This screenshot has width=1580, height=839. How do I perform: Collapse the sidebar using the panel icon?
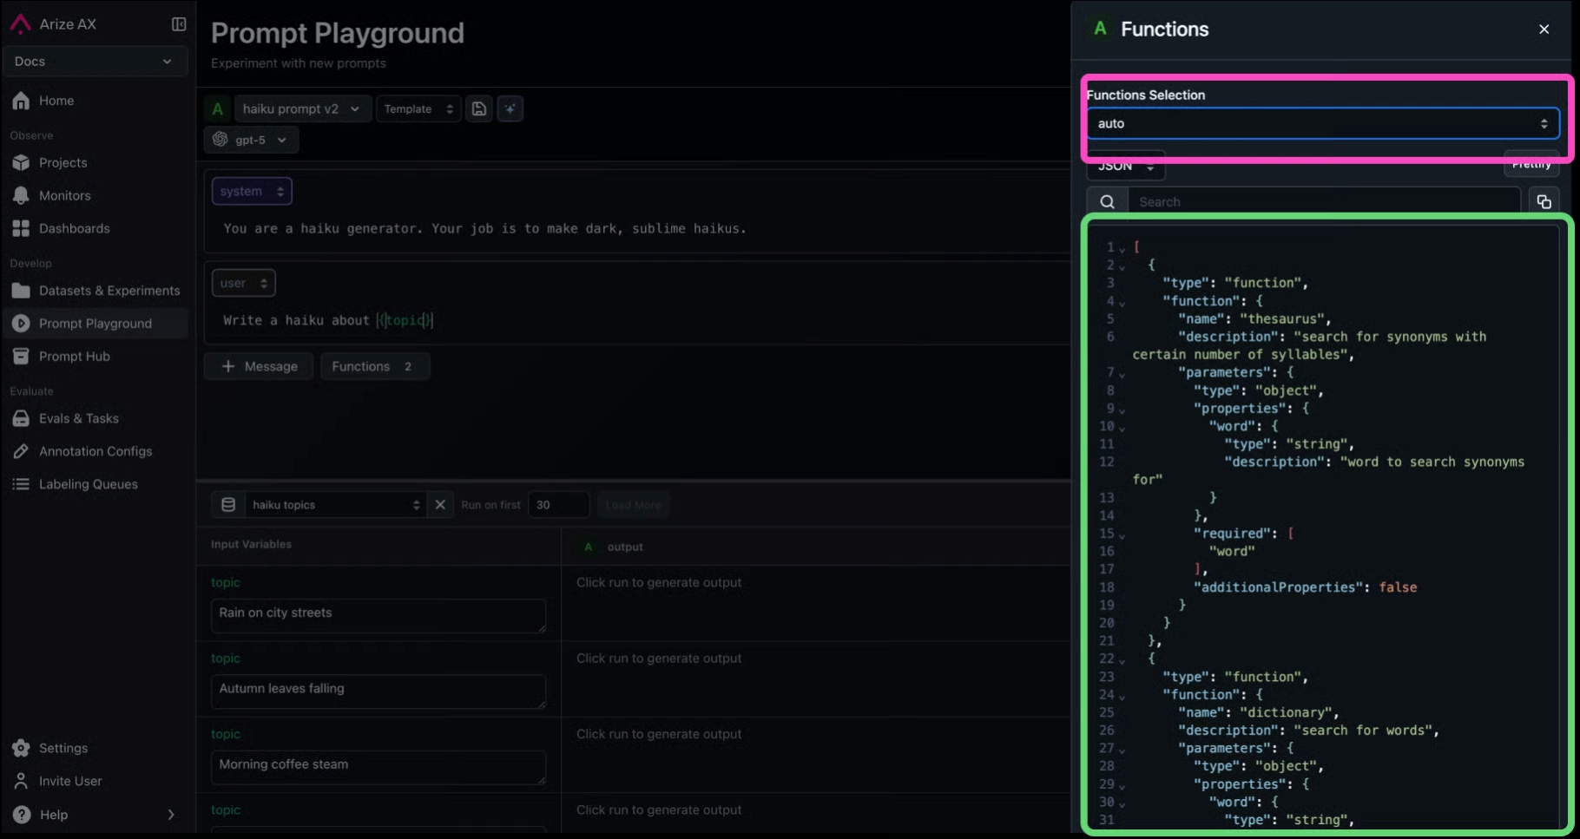(x=179, y=24)
